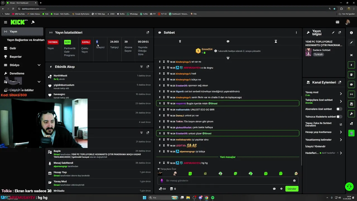Click username mayorrd in chat
This screenshot has height=201, width=357.
tap(181, 103)
